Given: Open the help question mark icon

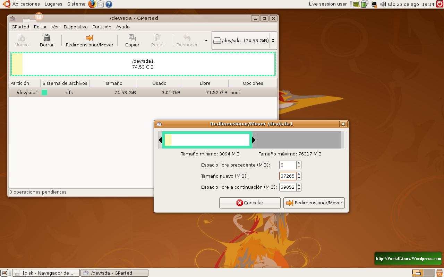Looking at the screenshot, I should (x=109, y=4).
